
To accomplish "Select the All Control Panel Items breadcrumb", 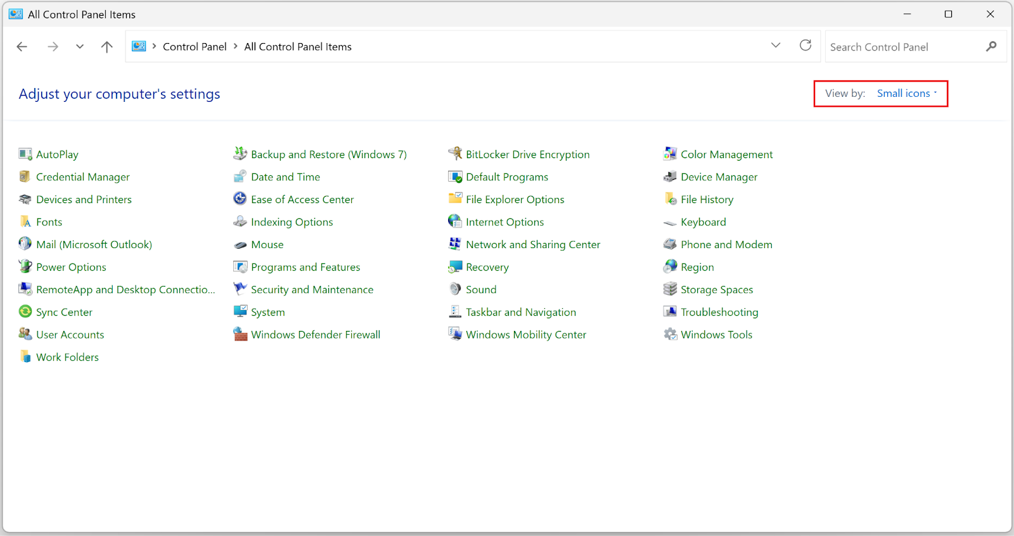I will pos(298,47).
